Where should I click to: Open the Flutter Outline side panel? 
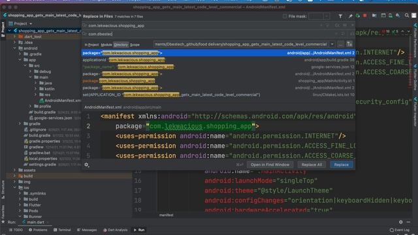click(x=415, y=77)
